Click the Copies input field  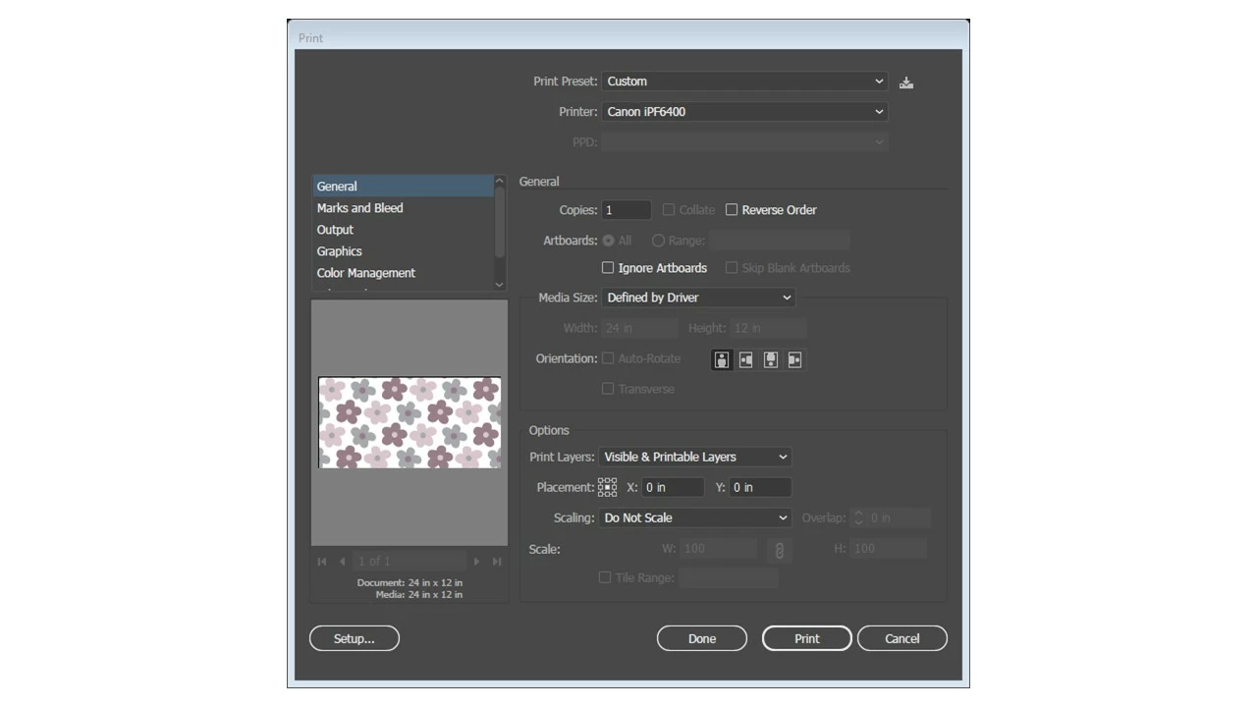(627, 210)
